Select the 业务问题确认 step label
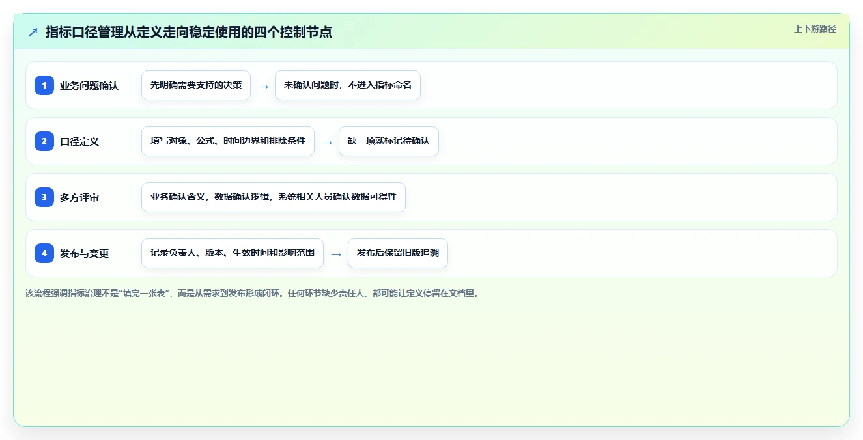Screen dimensions: 863x440 coord(89,85)
